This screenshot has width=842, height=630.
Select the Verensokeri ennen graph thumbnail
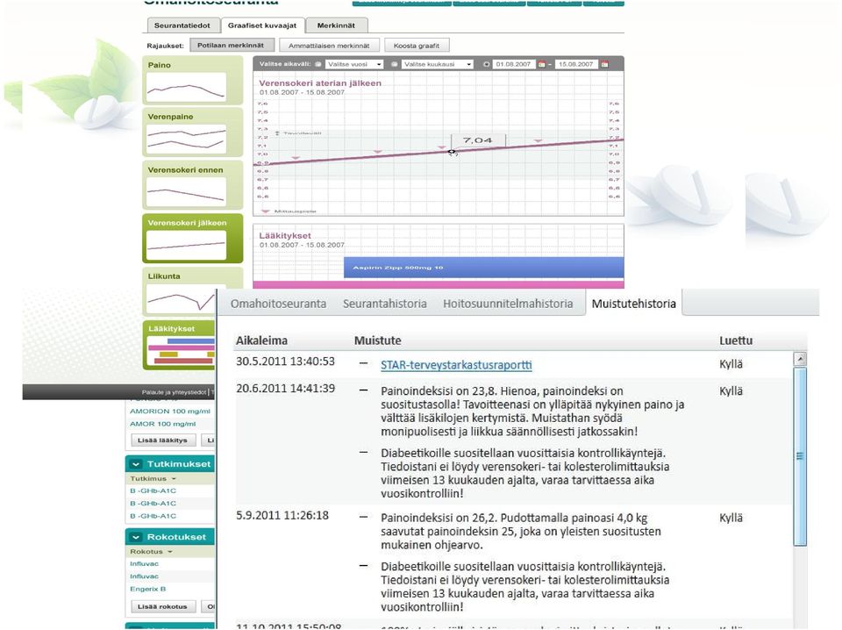(x=192, y=185)
